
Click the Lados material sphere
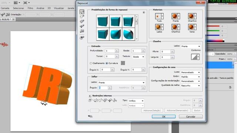click(158, 27)
